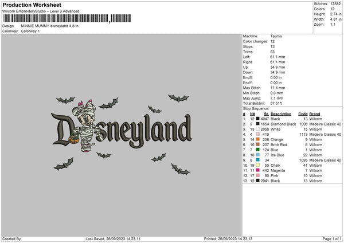The height and width of the screenshot is (243, 344).
Task: Click the Wilcom EmbroideryStudio Level 3 Advanced text
Action: click(41, 11)
